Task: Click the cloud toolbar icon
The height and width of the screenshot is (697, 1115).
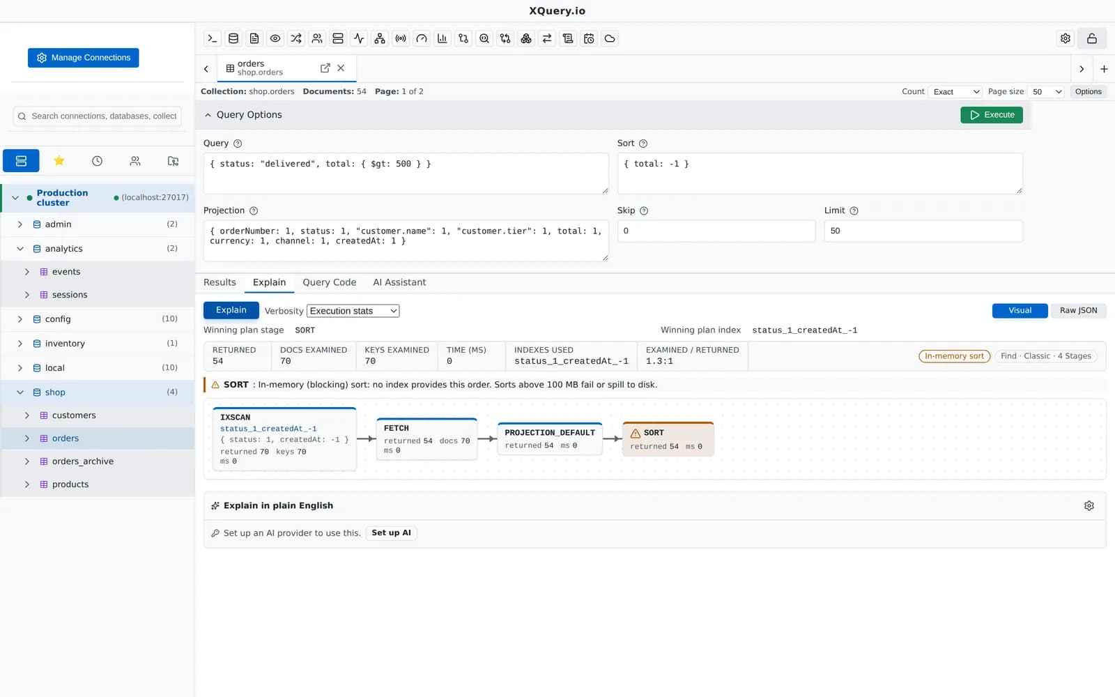Action: pyautogui.click(x=610, y=38)
